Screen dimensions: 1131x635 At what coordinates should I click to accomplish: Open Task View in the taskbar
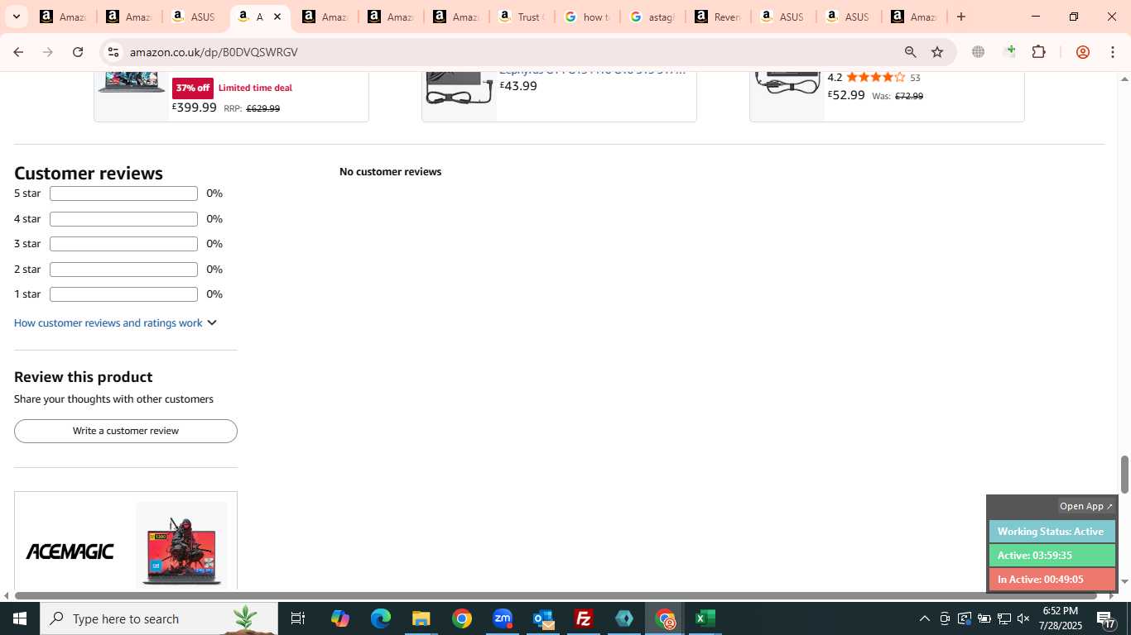[x=298, y=618]
